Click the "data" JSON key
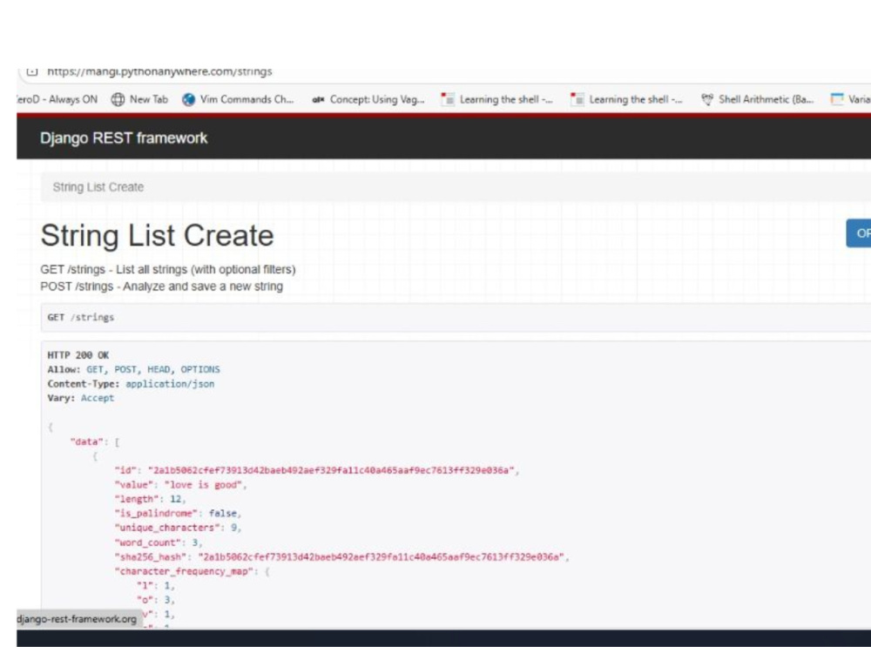The height and width of the screenshot is (653, 871). click(86, 442)
